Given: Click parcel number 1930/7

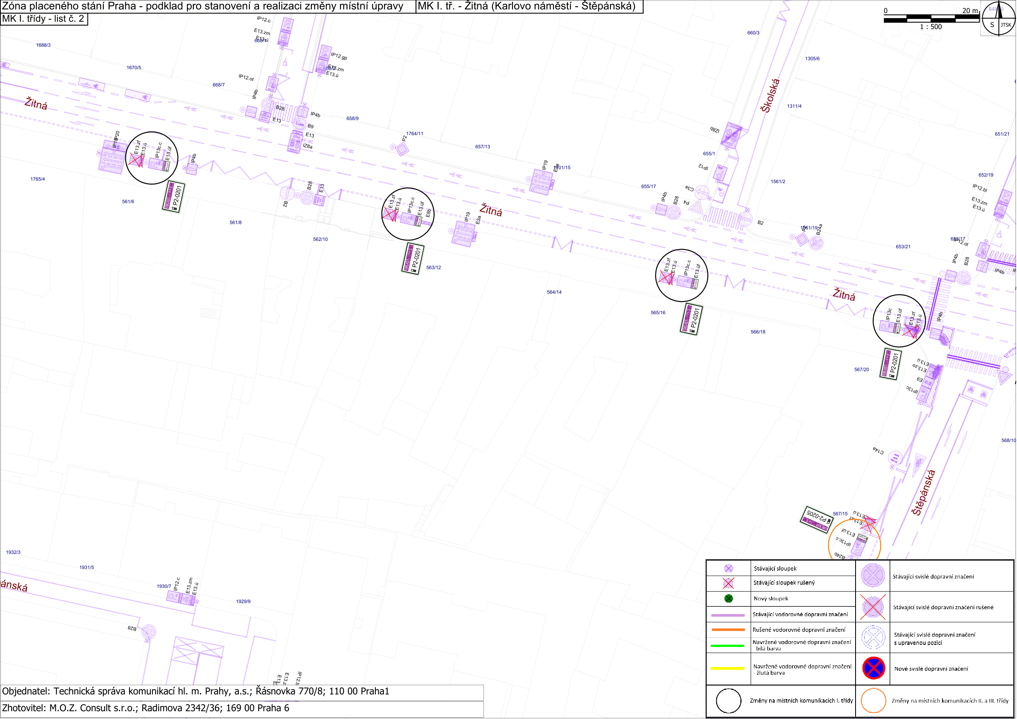Looking at the screenshot, I should coord(164,586).
